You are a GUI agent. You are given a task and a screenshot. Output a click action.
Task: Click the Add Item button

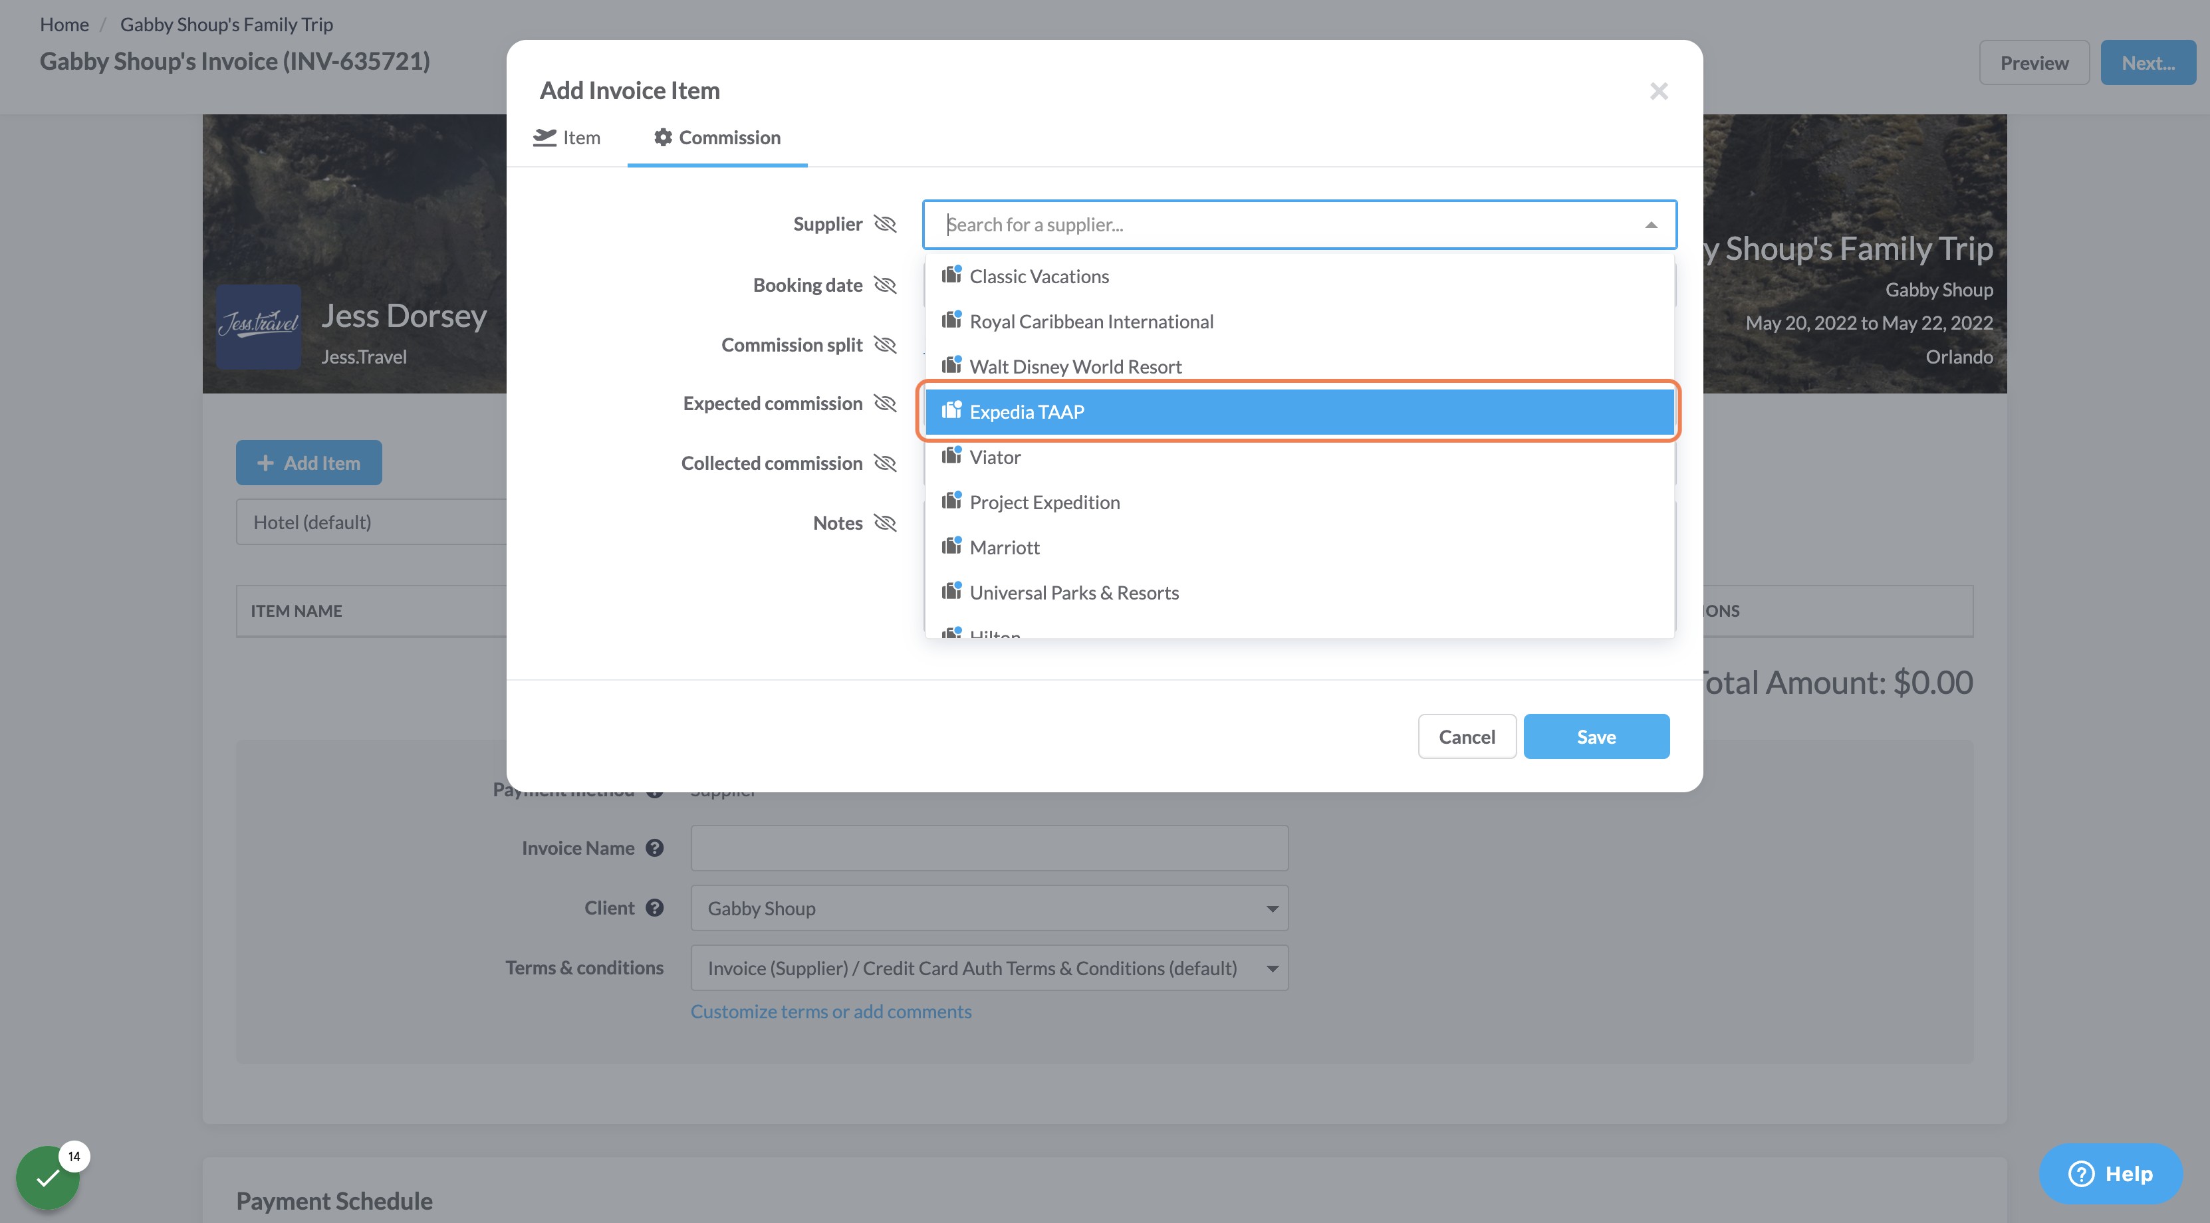[x=309, y=463]
